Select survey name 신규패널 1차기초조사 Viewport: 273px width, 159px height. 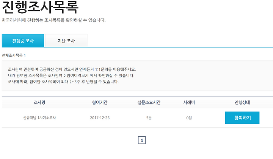point(39,118)
